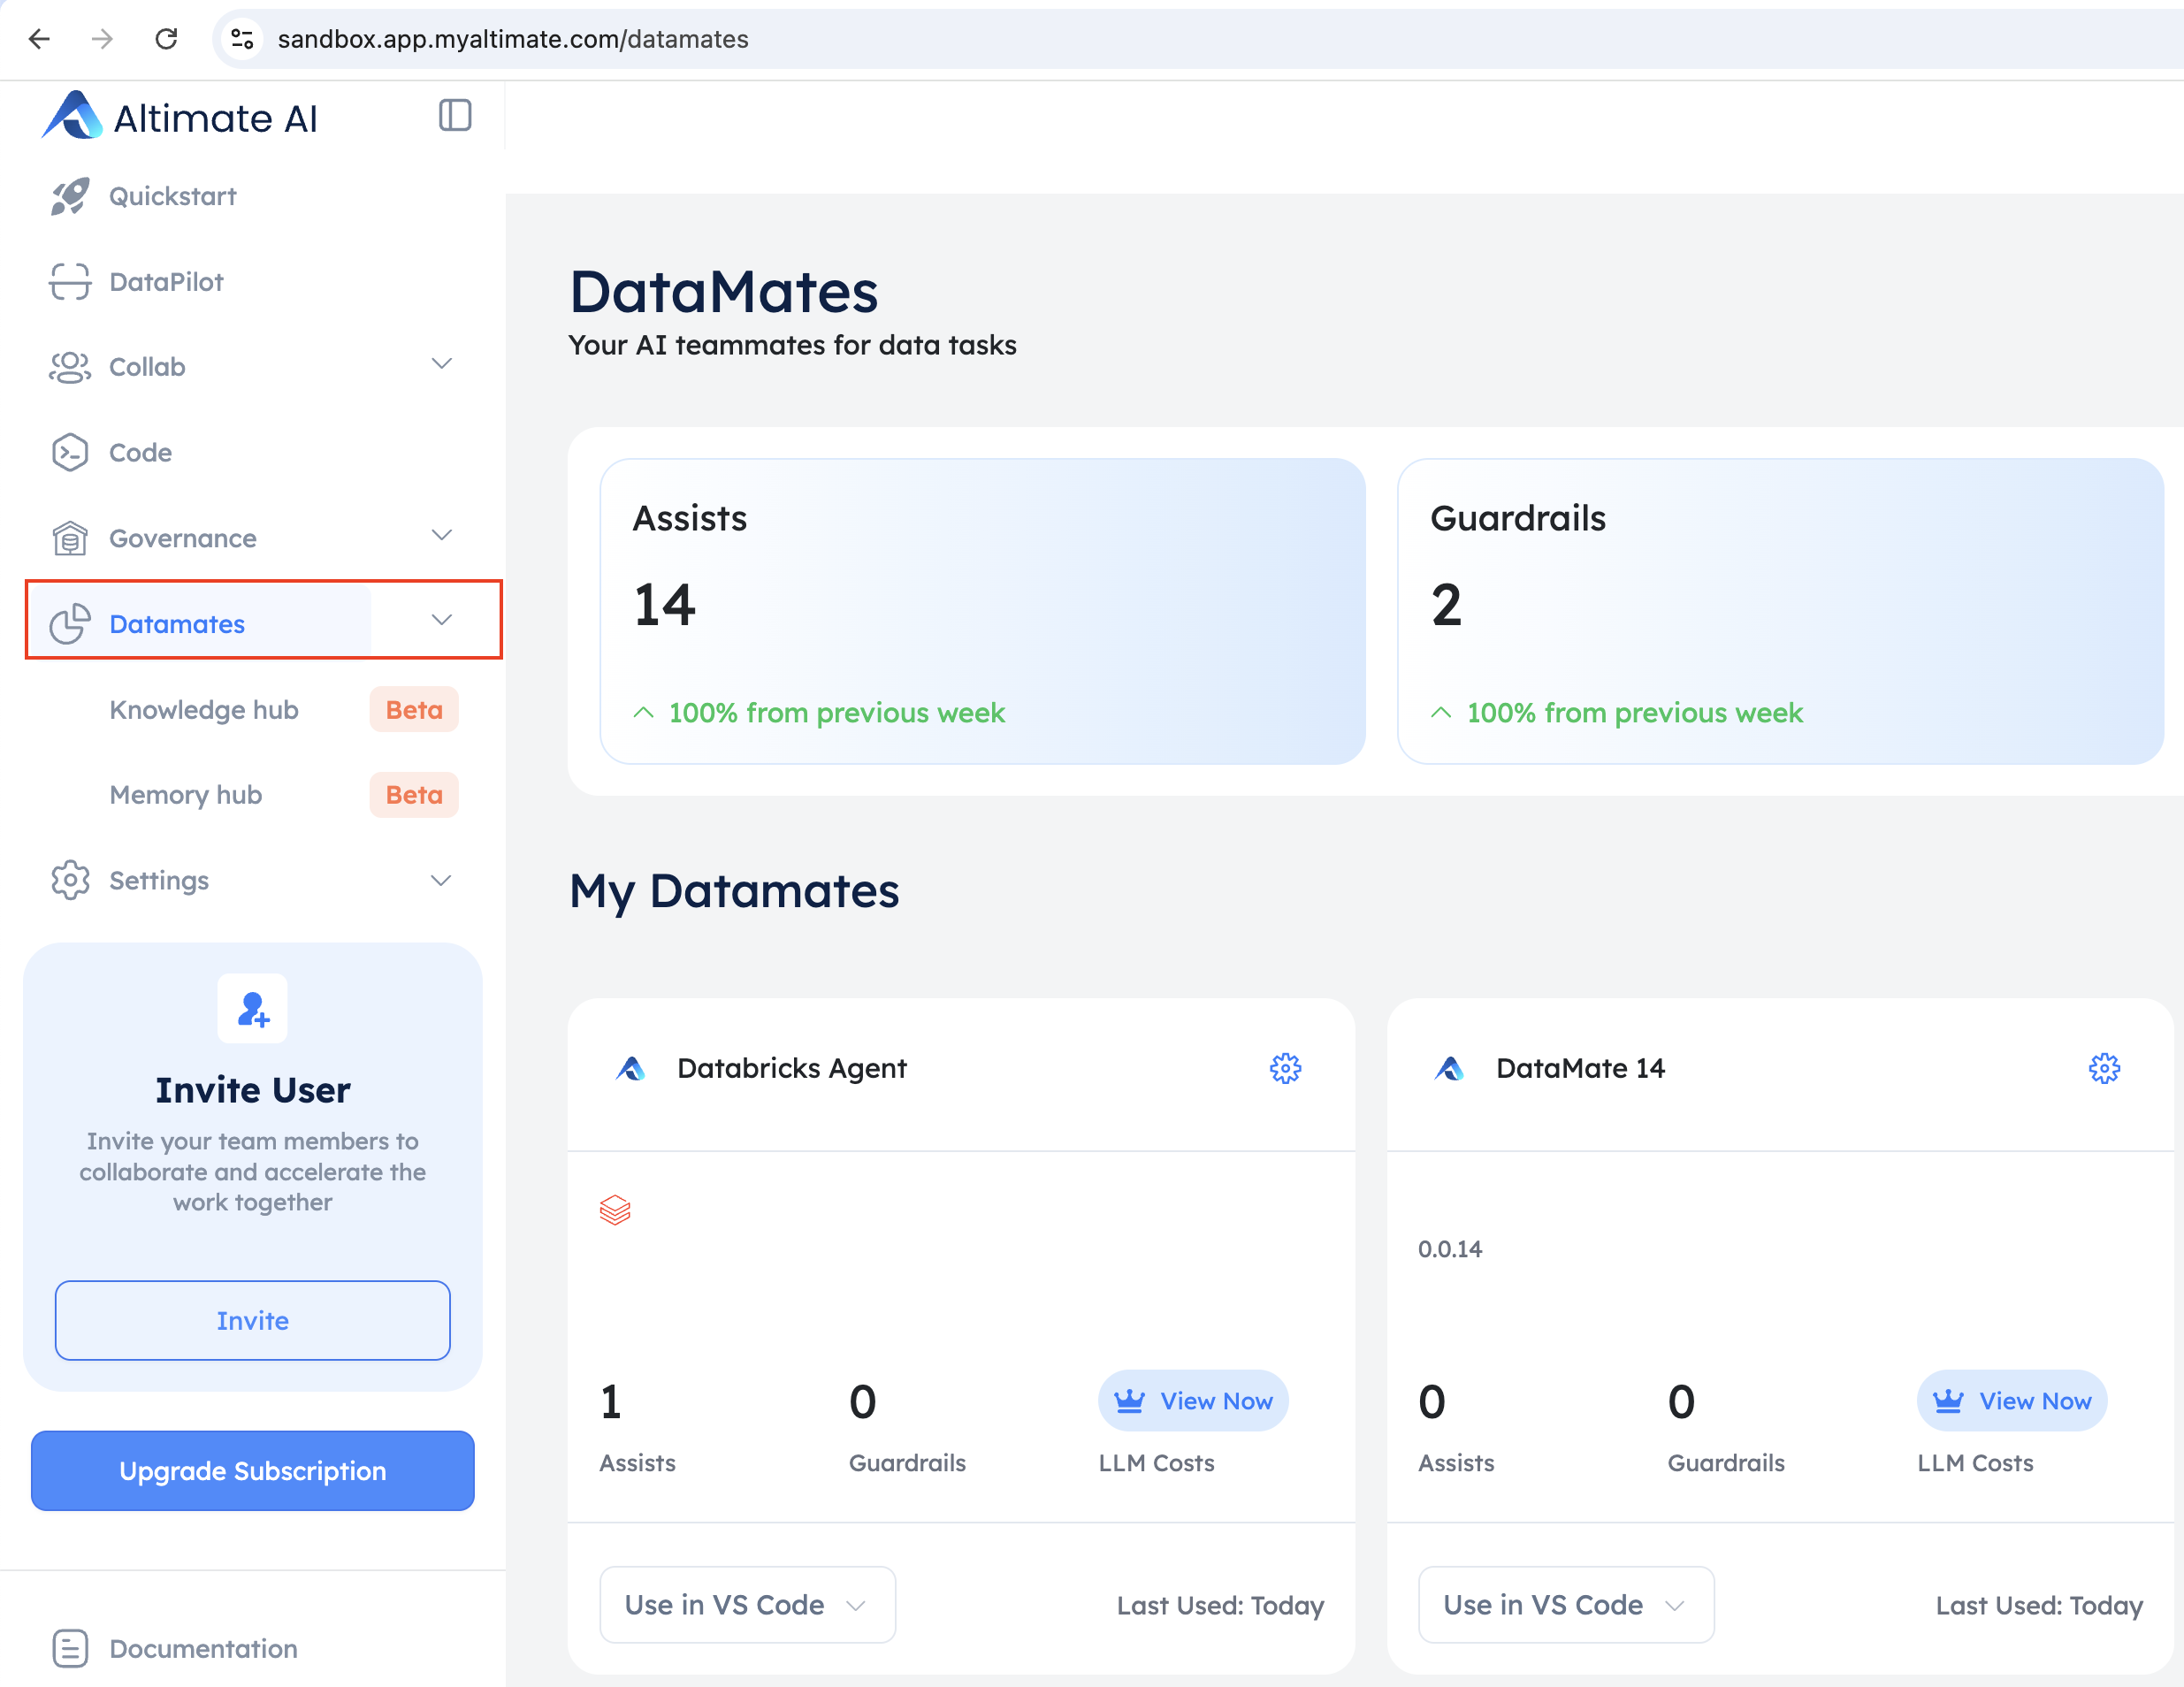Click the browser forward arrow

pyautogui.click(x=102, y=39)
